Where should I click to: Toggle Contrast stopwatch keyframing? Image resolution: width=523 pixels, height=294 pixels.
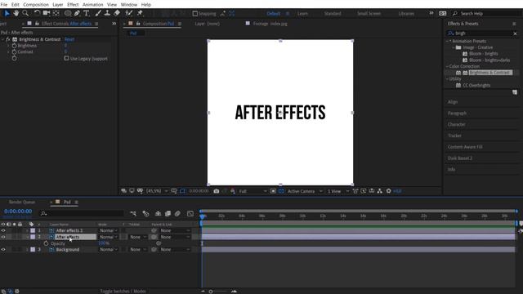tap(15, 51)
